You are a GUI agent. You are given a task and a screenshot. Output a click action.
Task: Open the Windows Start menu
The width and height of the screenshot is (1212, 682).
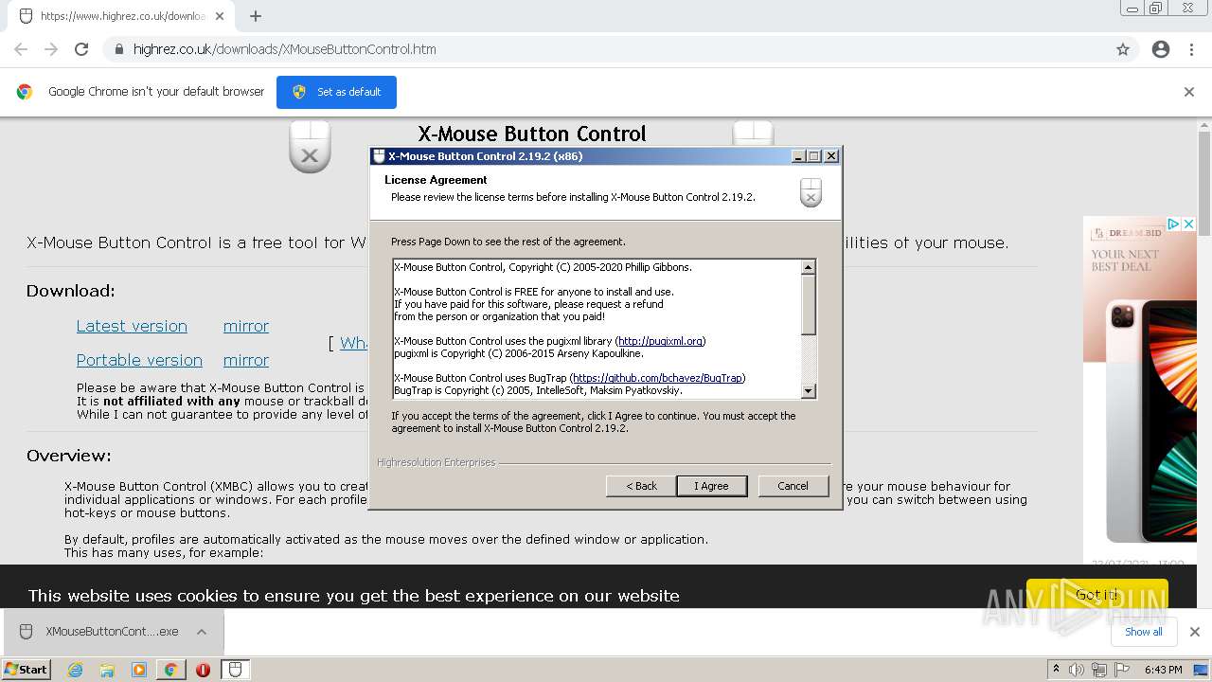(26, 670)
